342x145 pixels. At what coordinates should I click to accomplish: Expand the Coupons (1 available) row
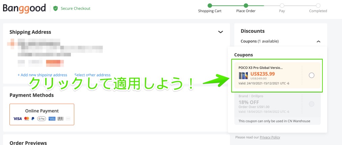tap(260, 41)
